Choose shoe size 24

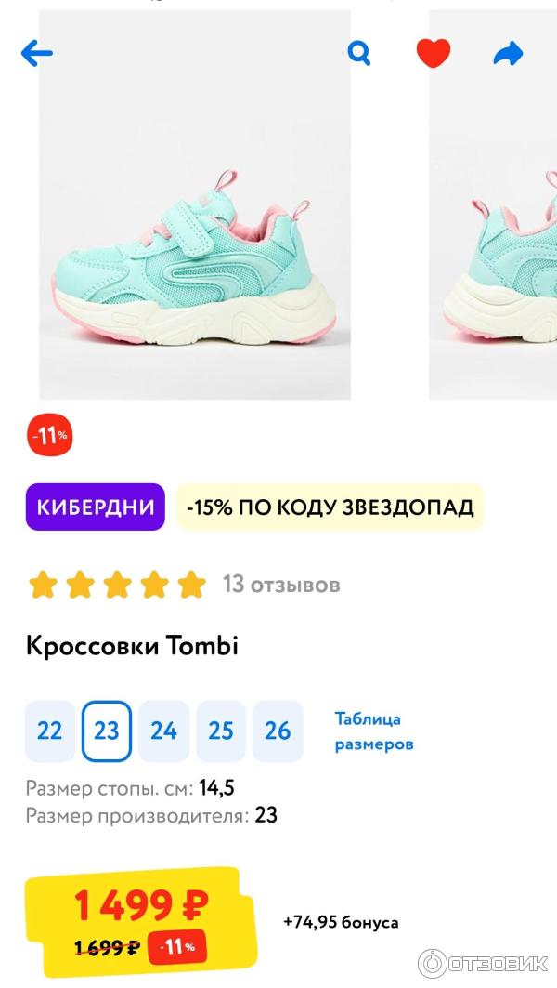[163, 731]
